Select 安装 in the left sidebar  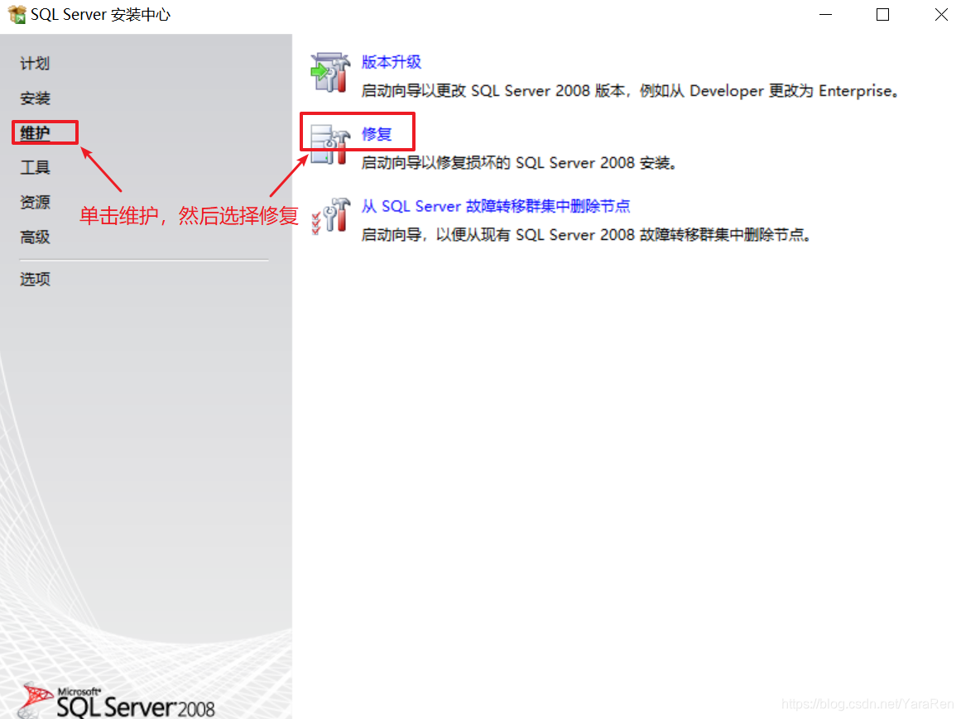[x=35, y=98]
